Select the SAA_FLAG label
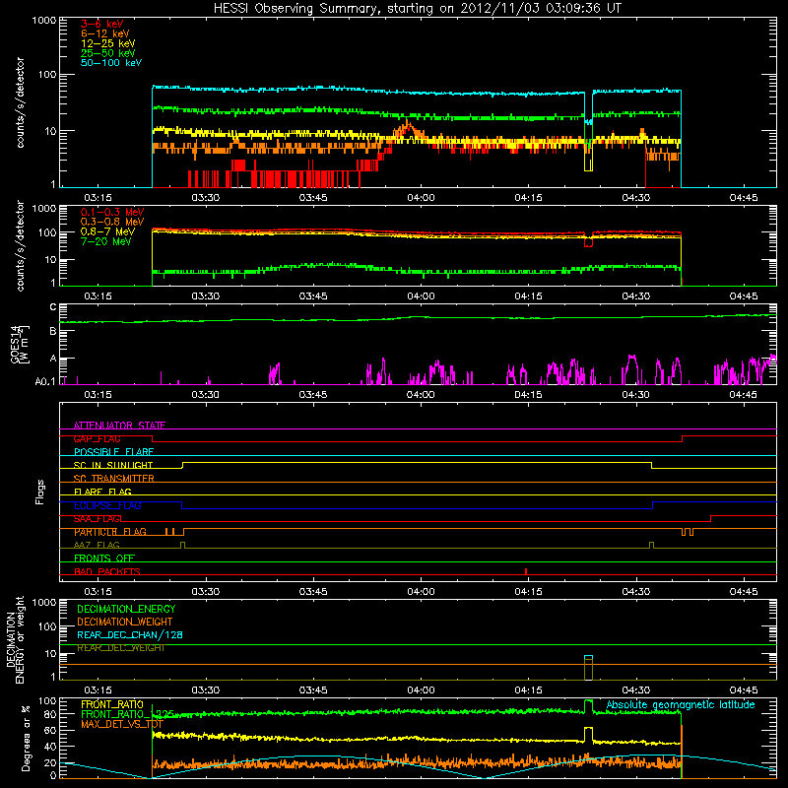The image size is (788, 788). pos(97,518)
